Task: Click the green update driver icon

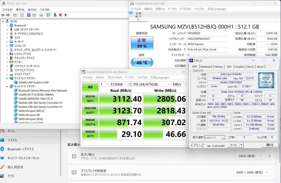Action: tap(55, 15)
